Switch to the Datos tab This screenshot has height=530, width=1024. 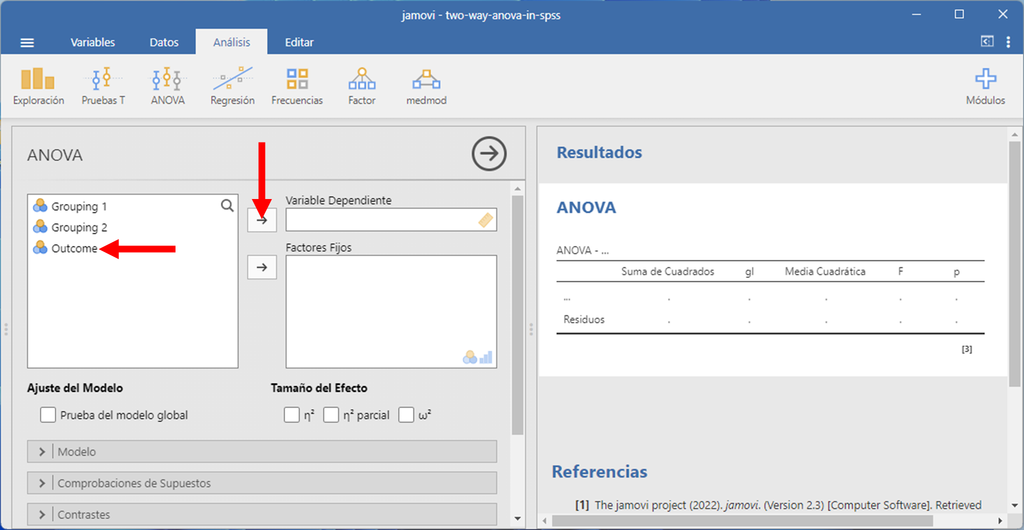click(164, 42)
